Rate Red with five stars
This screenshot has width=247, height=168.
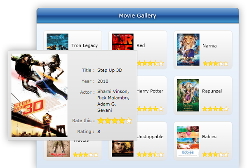tap(161, 63)
